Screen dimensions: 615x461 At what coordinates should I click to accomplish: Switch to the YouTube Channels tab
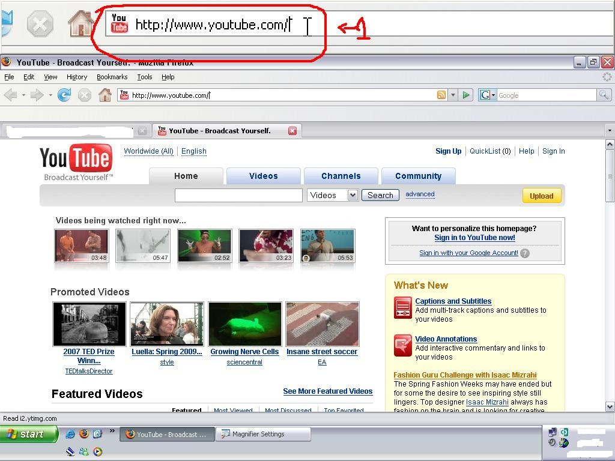pyautogui.click(x=341, y=176)
